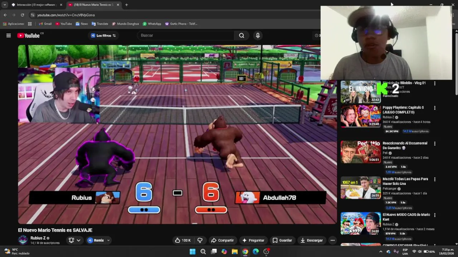This screenshot has height=257, width=458.
Task: Open the YouTube bookmark
Action: [64, 24]
